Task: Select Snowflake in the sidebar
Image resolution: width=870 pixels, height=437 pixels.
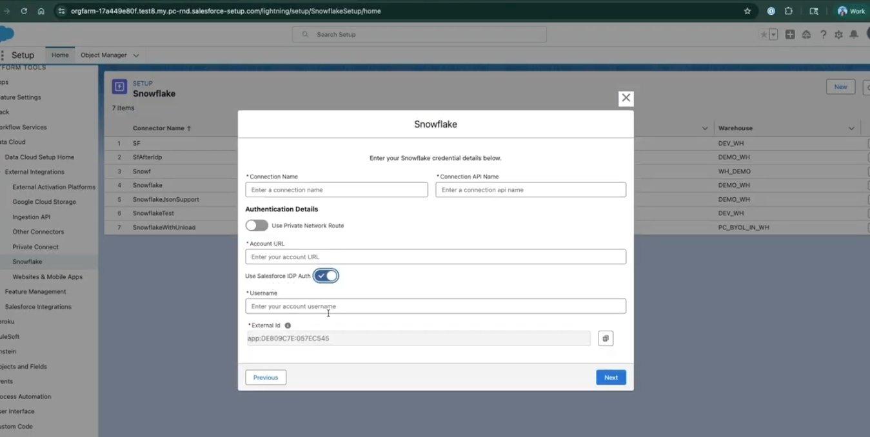Action: coord(28,262)
